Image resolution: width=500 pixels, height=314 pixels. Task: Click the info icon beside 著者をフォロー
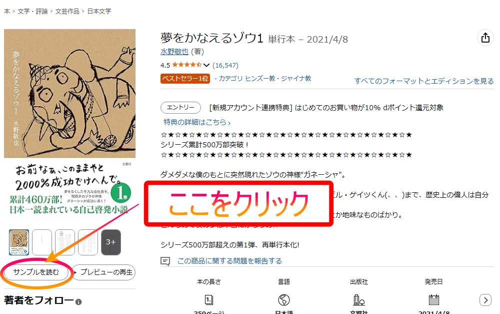[x=78, y=302]
